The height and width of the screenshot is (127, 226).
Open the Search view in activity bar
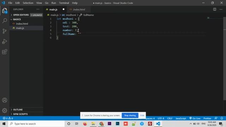(x=5, y=20)
